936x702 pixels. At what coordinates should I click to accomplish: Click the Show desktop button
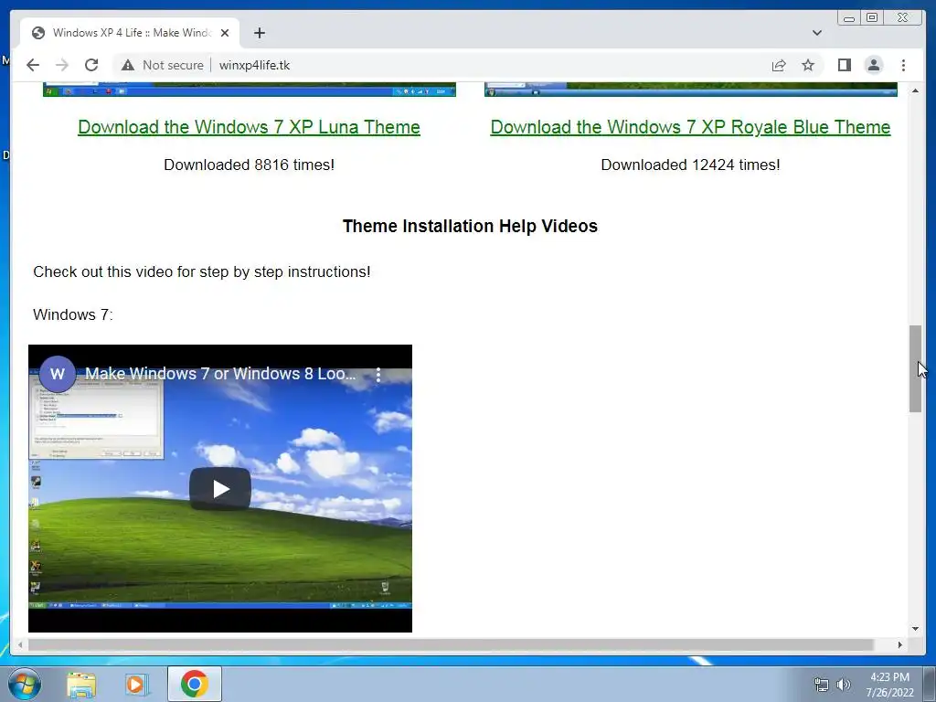pos(930,684)
